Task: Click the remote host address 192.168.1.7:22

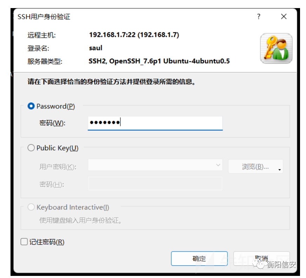Action: (112, 35)
